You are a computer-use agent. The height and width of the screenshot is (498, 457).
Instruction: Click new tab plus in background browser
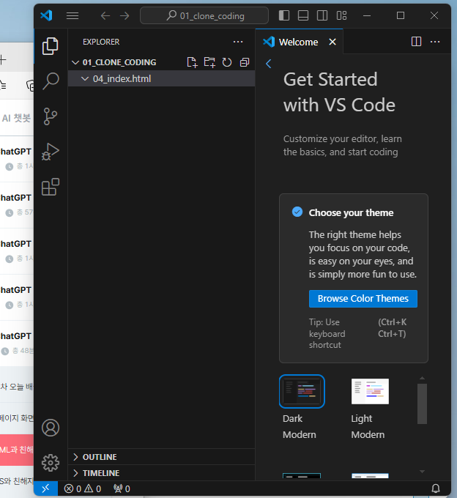coord(2,59)
